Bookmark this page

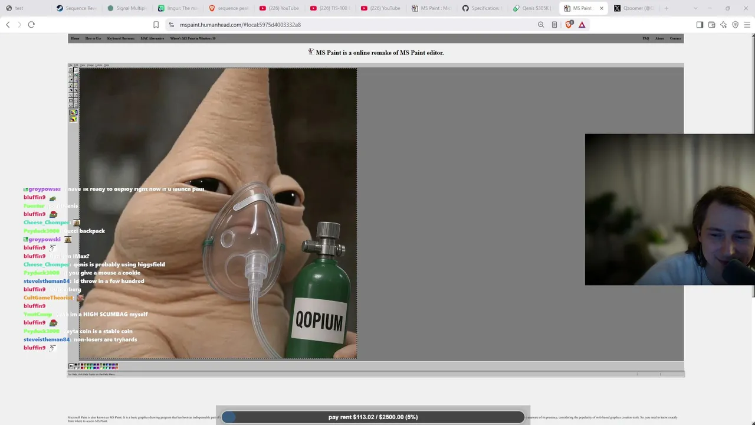pyautogui.click(x=156, y=25)
